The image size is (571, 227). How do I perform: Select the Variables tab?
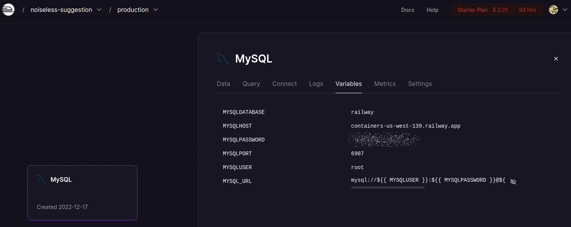[x=348, y=84]
